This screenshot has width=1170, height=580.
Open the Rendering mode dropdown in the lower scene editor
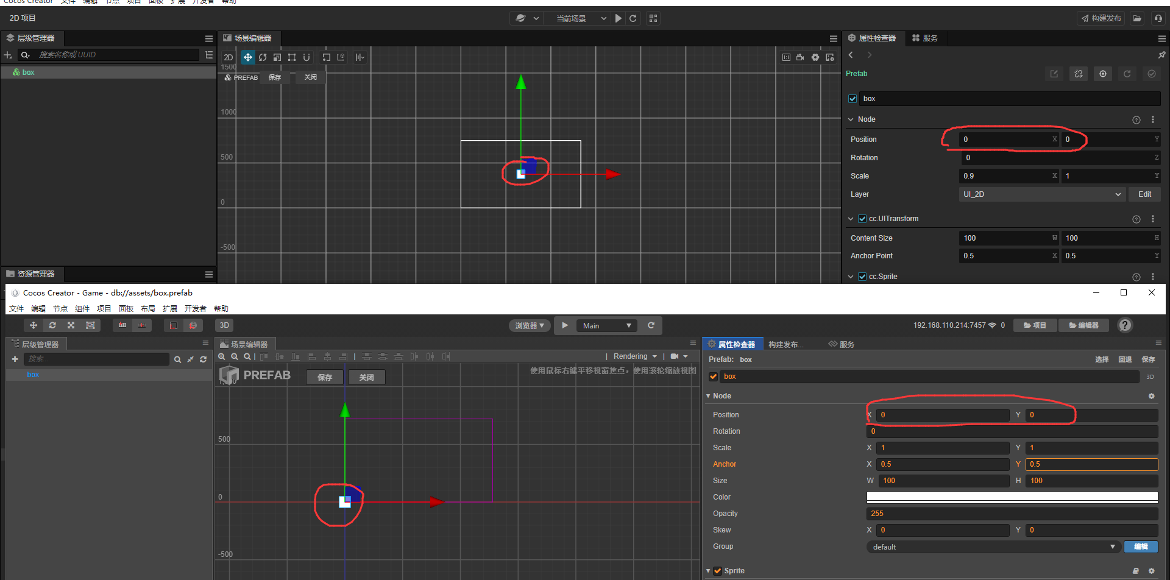point(635,356)
